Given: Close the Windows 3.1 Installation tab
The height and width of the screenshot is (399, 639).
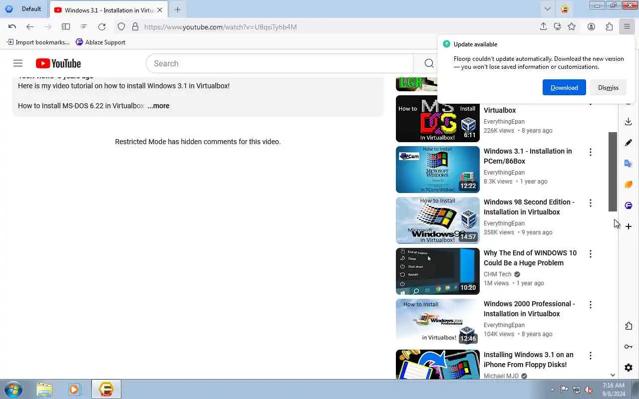Looking at the screenshot, I should (160, 9).
